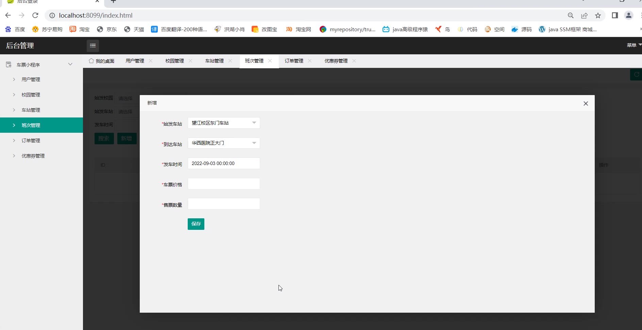This screenshot has height=330, width=642.
Task: Open the 始发车站 filter dropdown behind dialog
Action: [x=127, y=112]
